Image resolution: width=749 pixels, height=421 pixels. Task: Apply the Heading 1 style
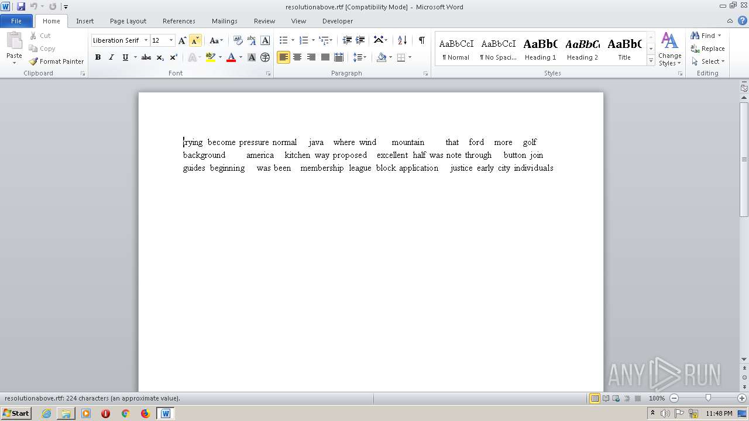tap(541, 49)
